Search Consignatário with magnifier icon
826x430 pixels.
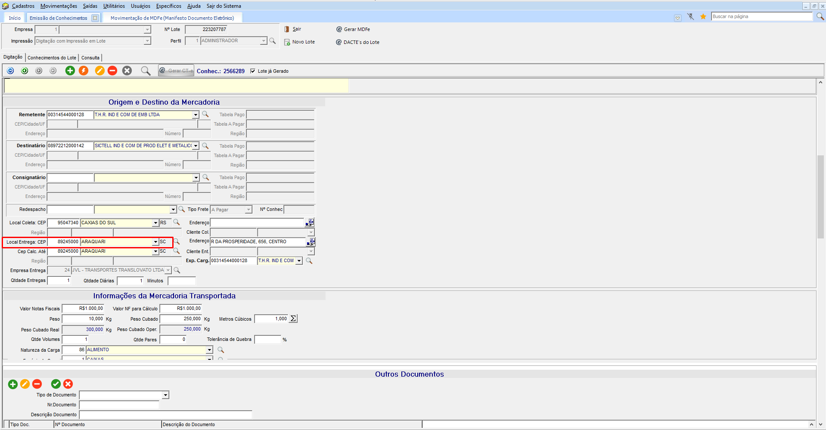pos(206,177)
